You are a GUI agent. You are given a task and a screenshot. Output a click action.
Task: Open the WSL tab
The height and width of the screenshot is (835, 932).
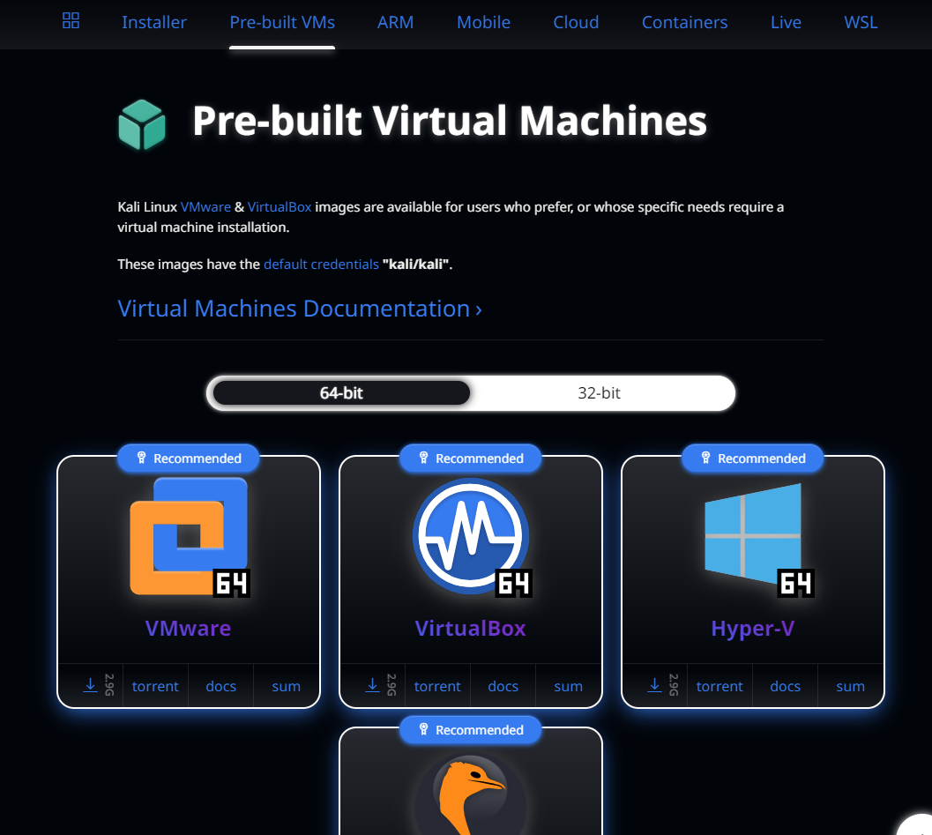[861, 23]
